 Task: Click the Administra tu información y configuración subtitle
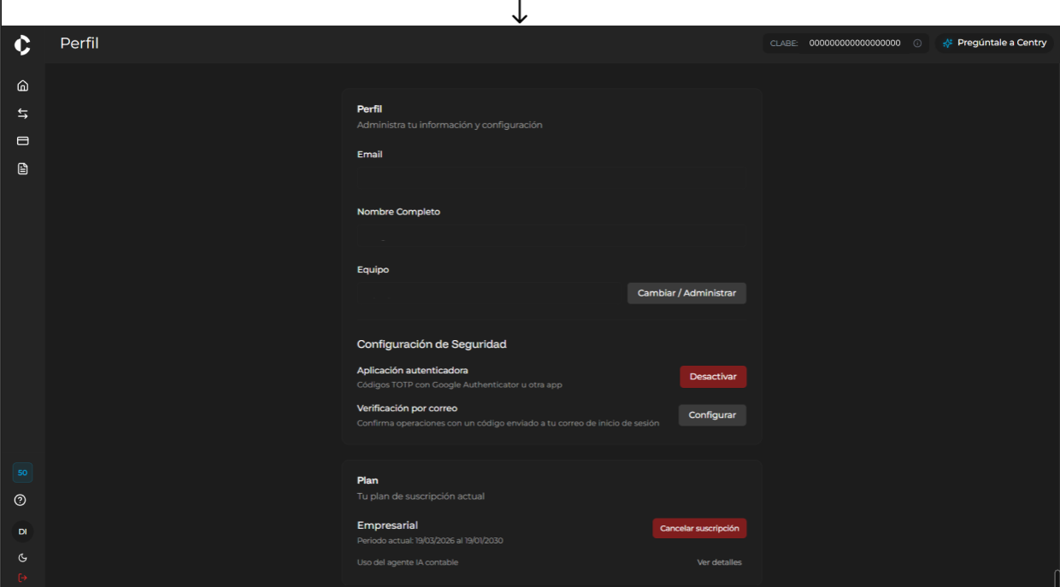[x=450, y=125]
